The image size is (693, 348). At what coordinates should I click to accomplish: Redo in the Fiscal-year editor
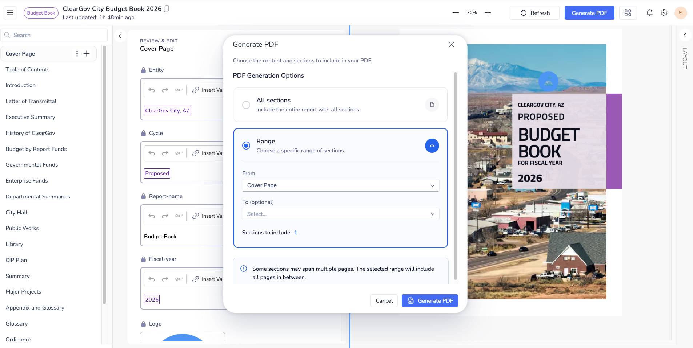165,279
